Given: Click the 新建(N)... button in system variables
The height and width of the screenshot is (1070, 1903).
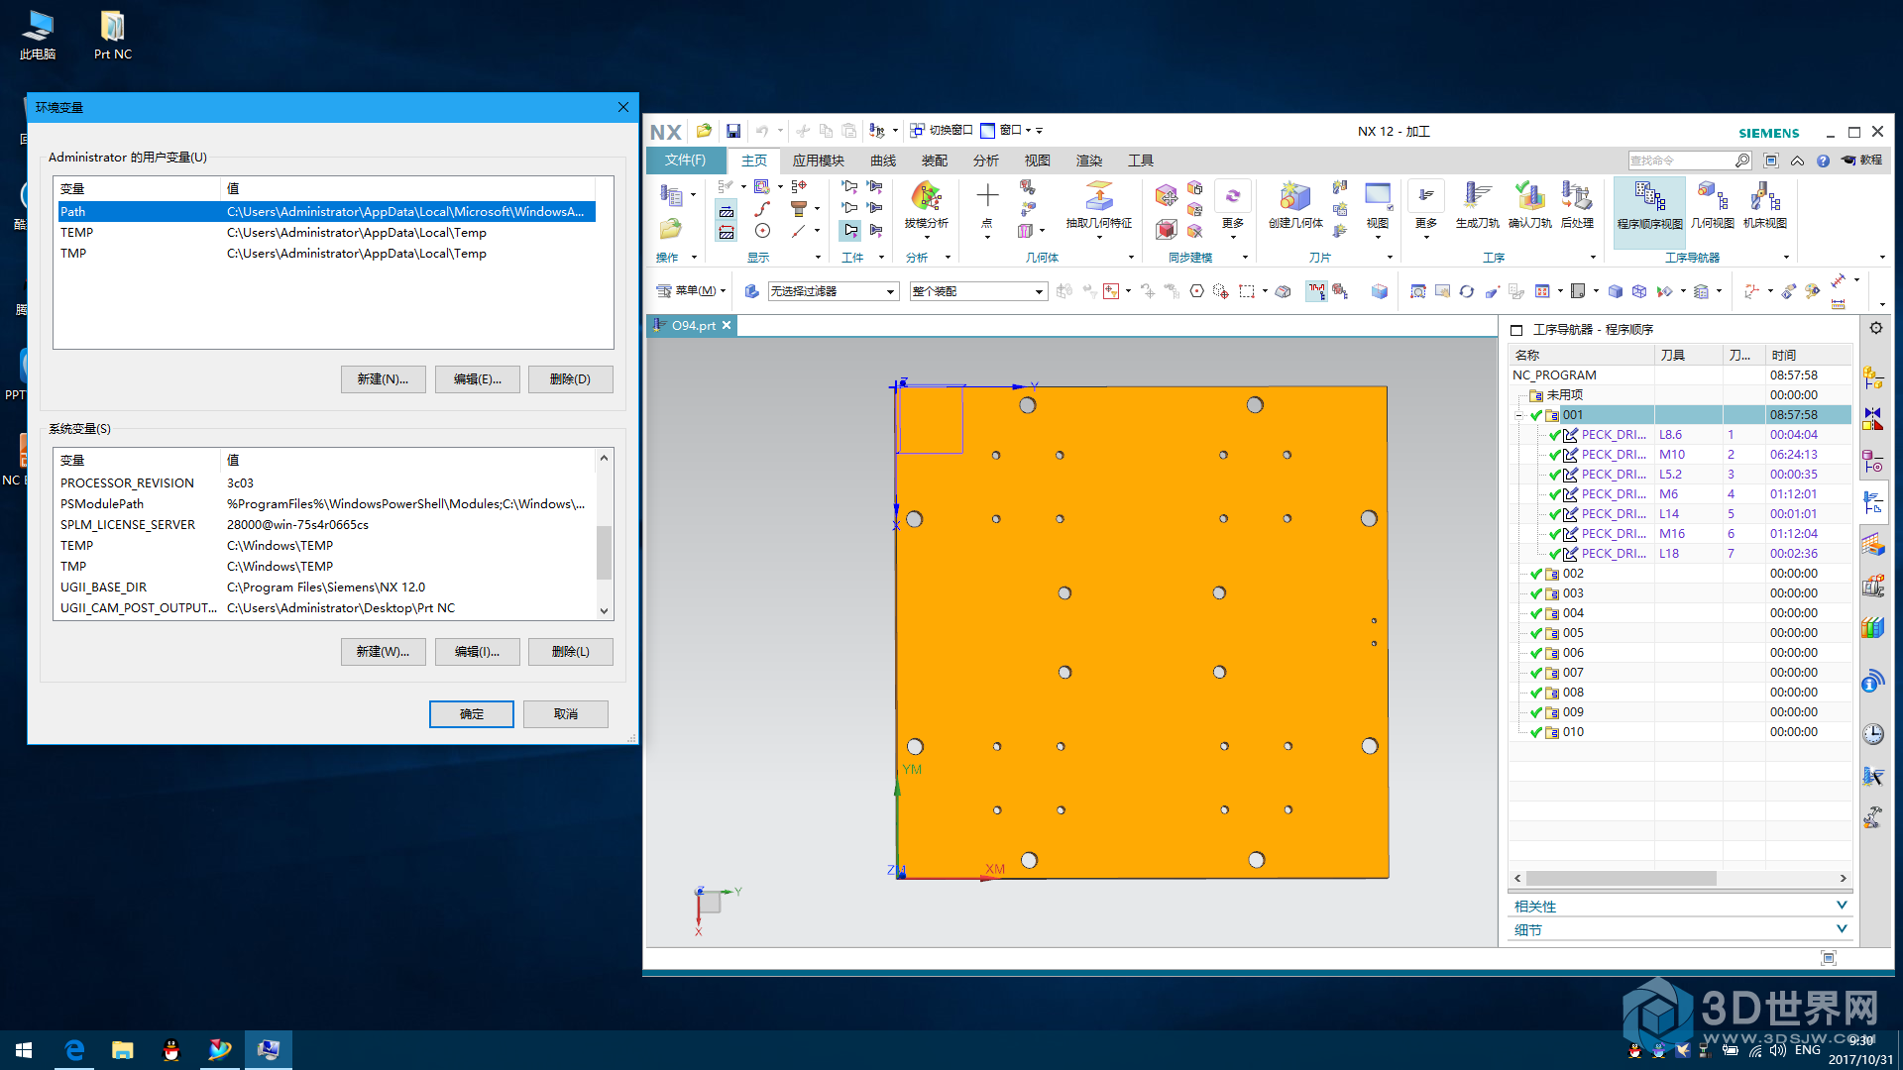Looking at the screenshot, I should [382, 651].
